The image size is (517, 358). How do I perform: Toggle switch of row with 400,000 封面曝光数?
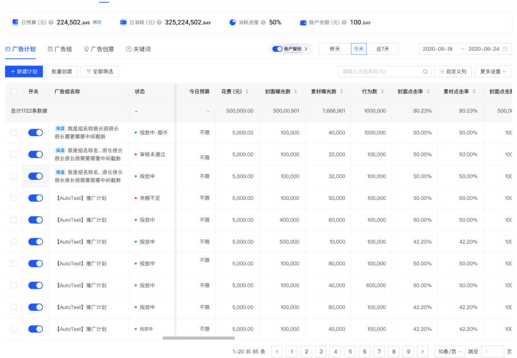(35, 220)
